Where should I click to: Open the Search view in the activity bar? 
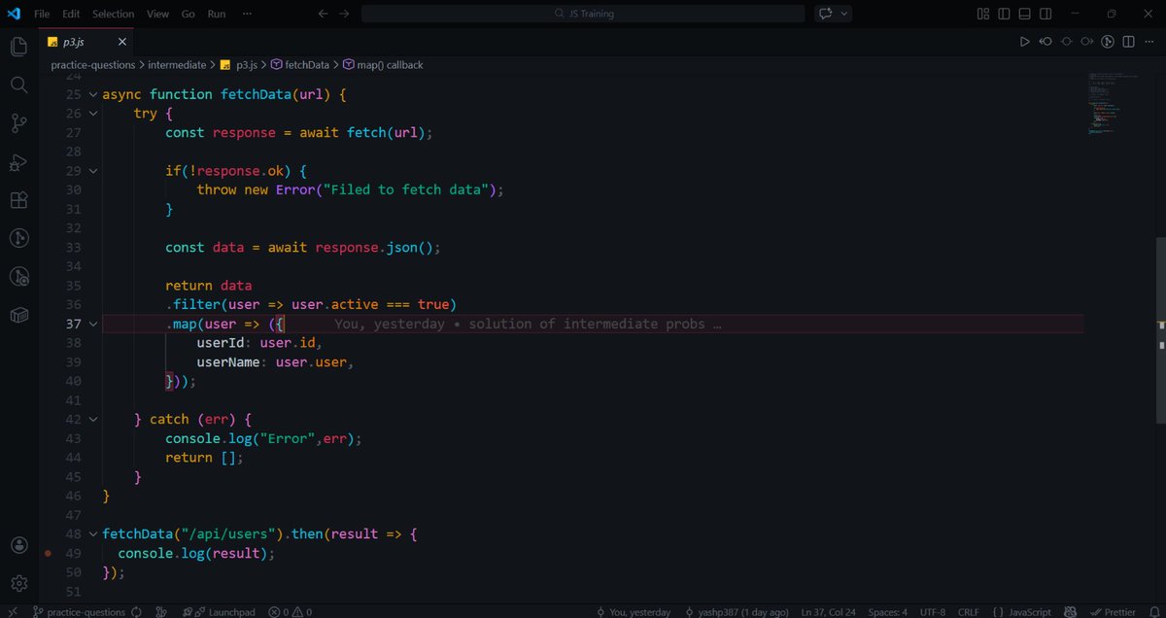18,85
